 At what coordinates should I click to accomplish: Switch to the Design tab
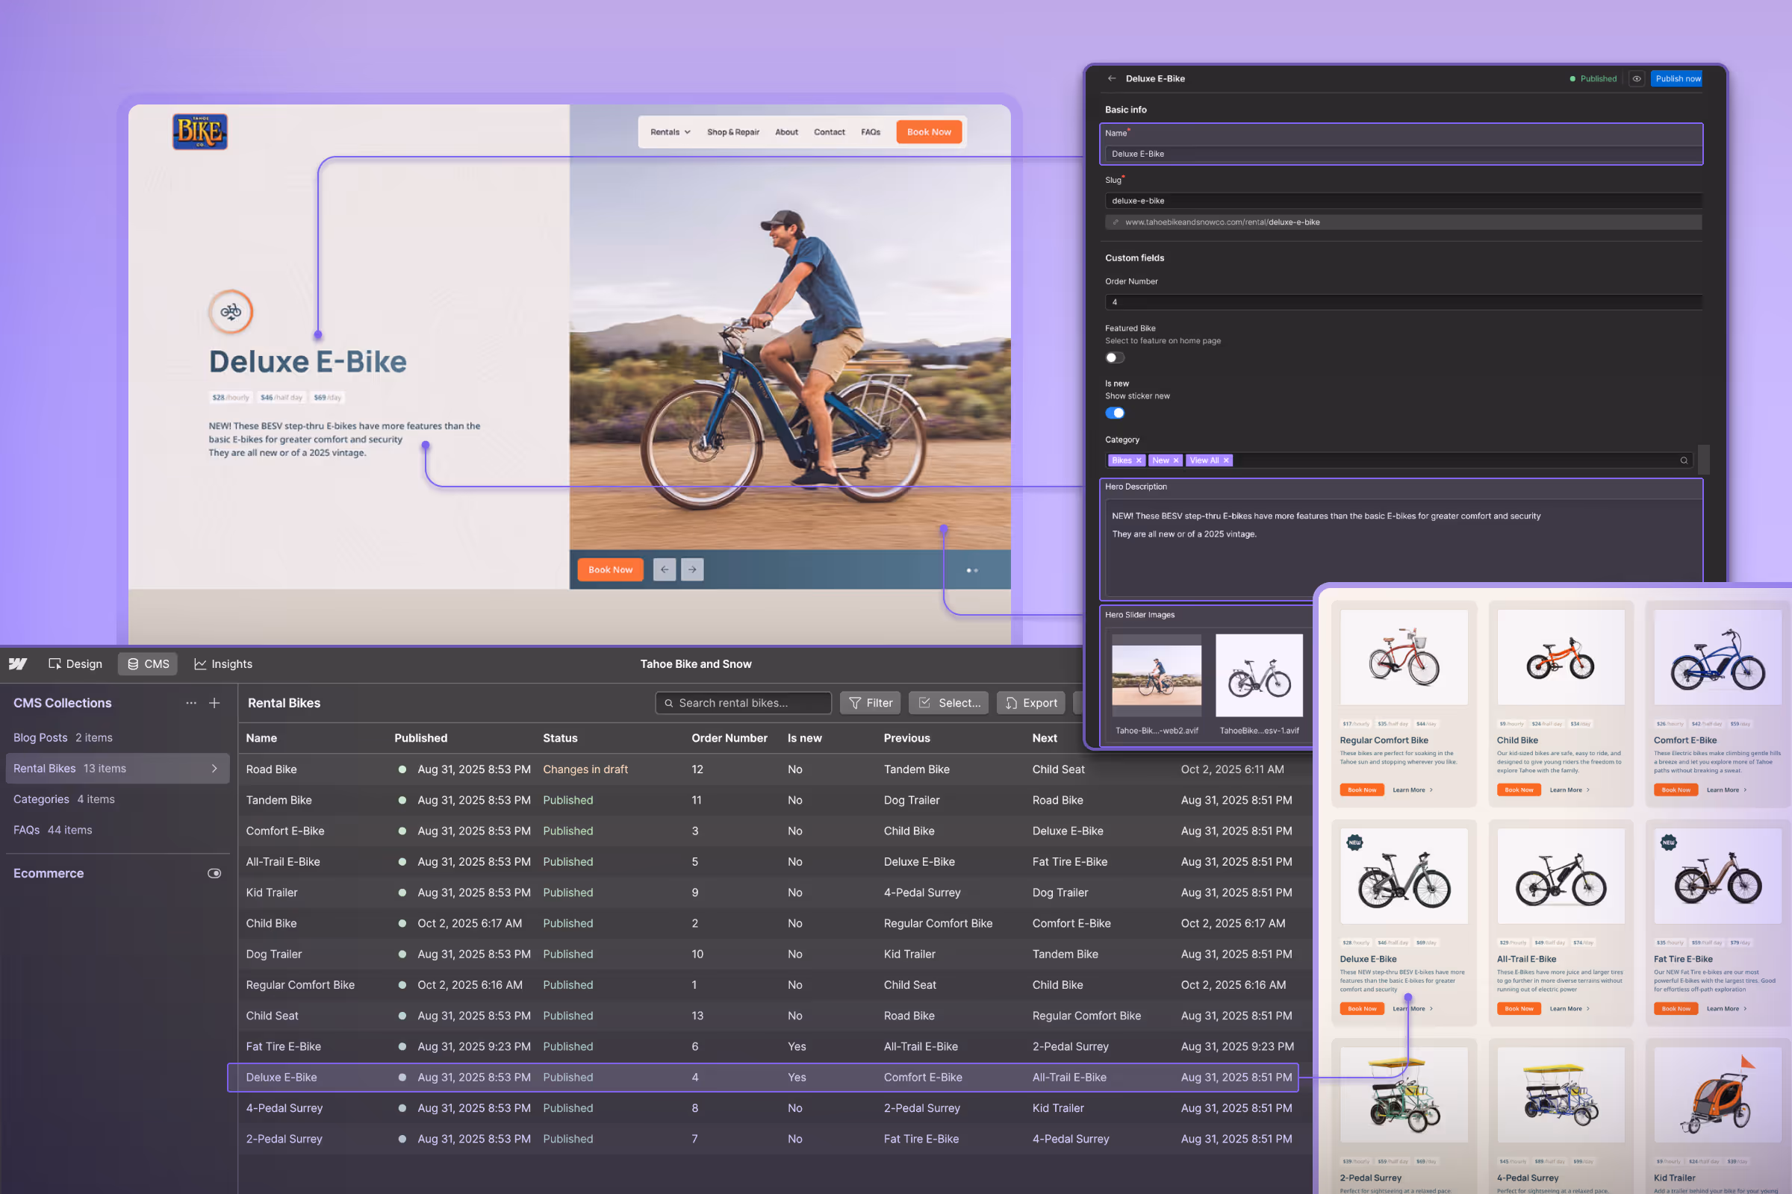pyautogui.click(x=75, y=663)
